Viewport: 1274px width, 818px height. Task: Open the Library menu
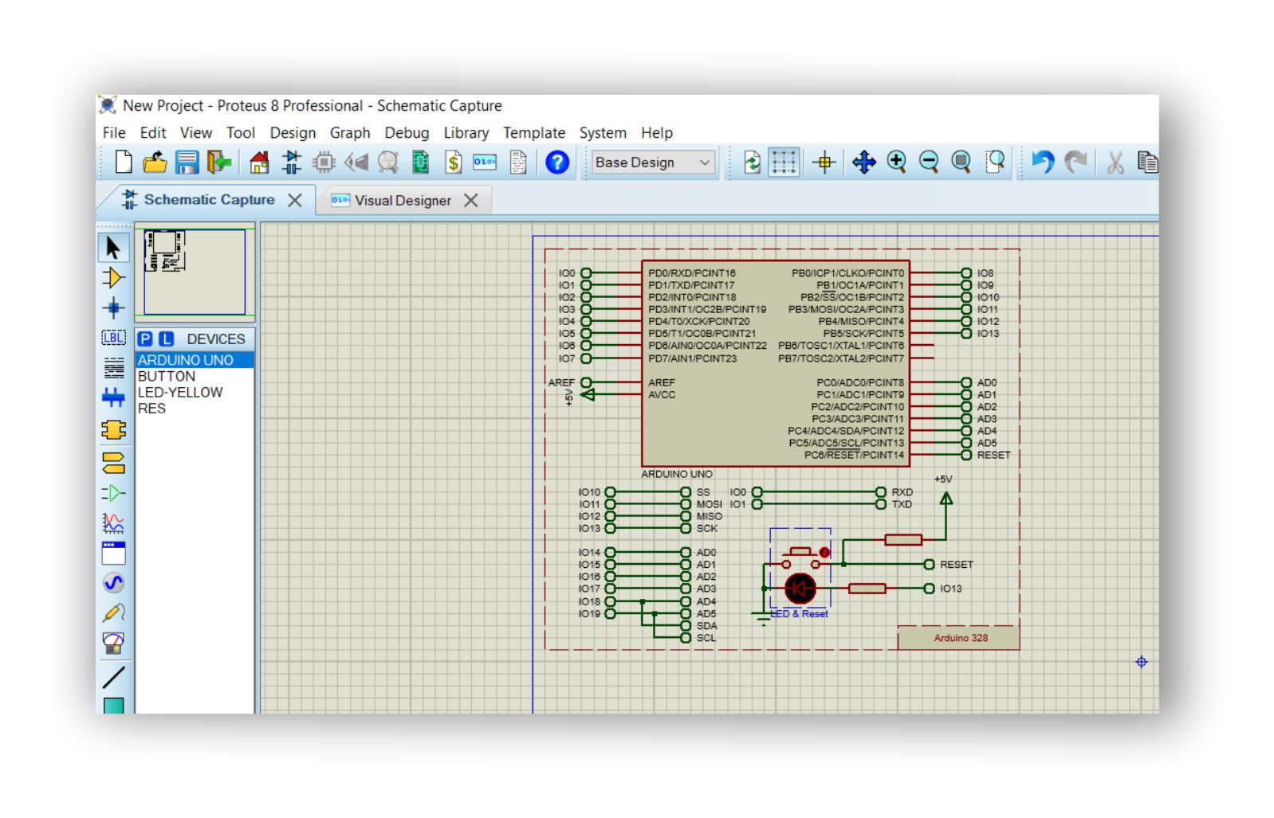(466, 133)
